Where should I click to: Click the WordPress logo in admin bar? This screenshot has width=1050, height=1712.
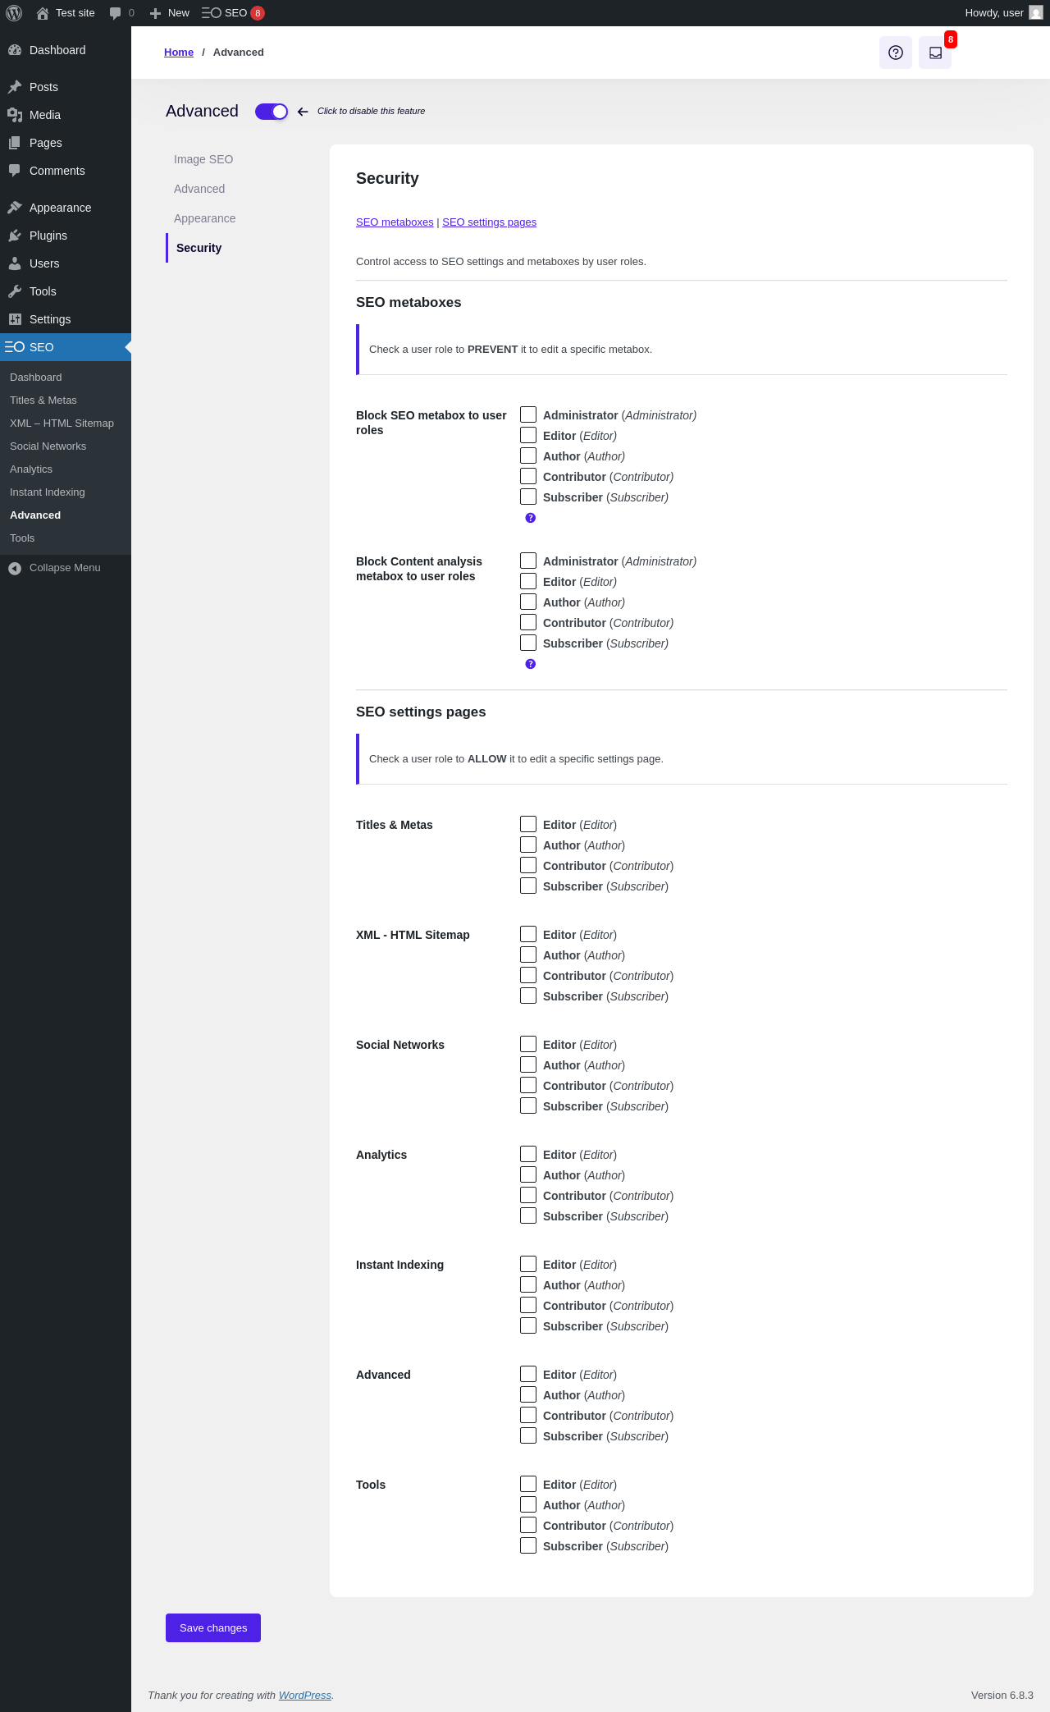(x=14, y=13)
